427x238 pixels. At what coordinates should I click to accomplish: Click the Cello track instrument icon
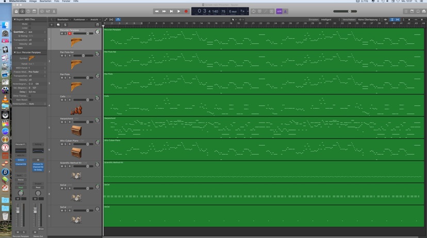coord(76,109)
